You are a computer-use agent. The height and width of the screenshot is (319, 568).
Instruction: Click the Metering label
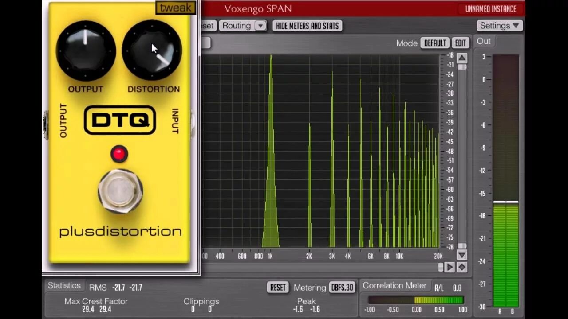click(x=310, y=288)
